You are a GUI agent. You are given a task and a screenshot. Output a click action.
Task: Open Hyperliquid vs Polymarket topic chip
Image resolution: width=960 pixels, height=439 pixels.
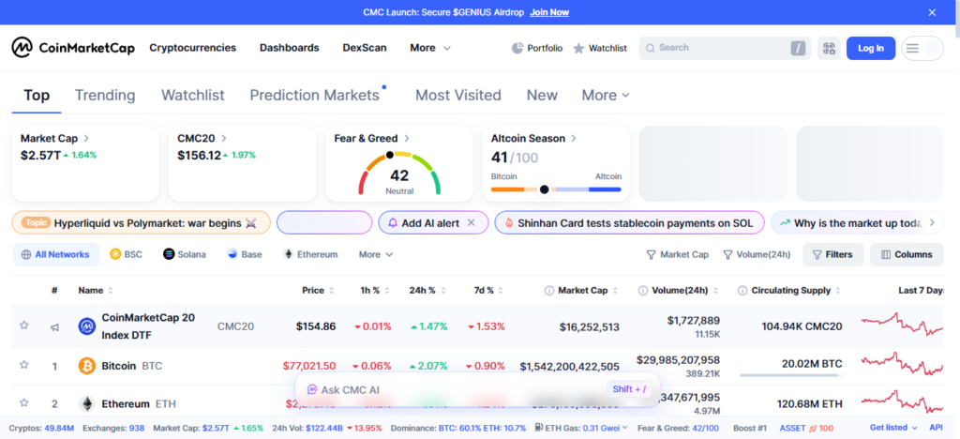[x=141, y=223]
